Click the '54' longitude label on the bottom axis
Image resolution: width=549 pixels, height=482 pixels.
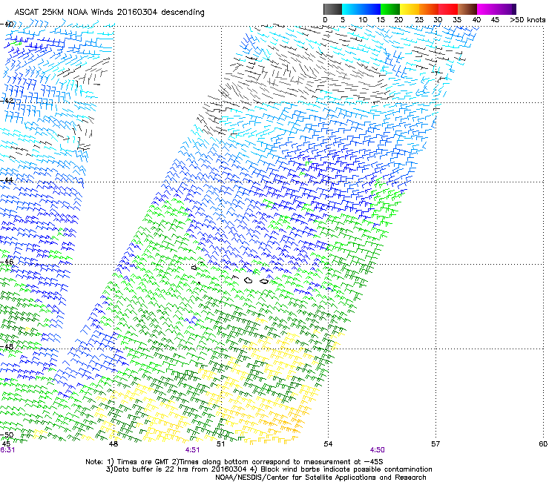point(328,444)
